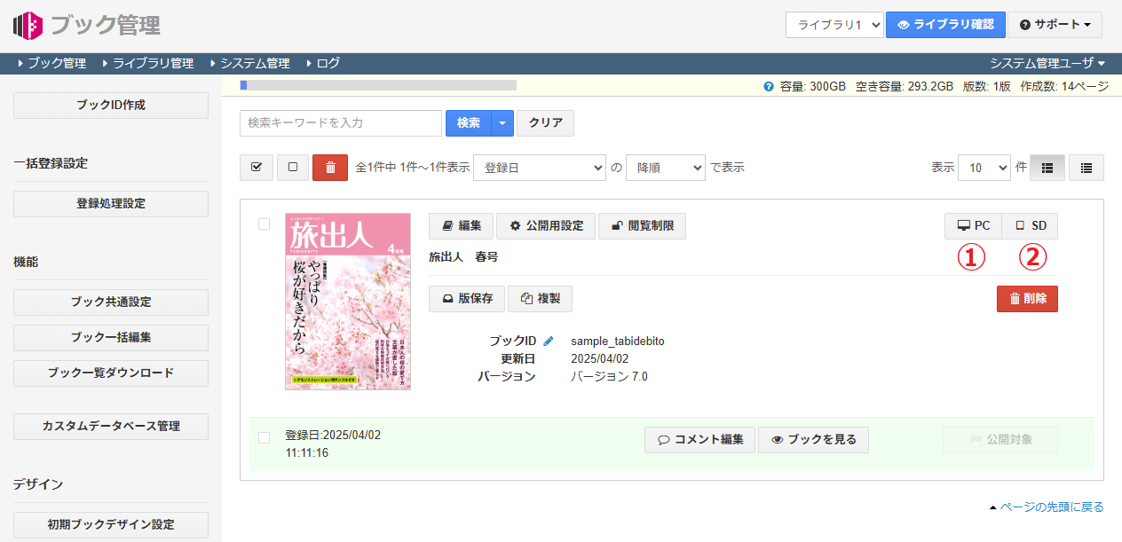Follow the ページの先頭に戻る link
This screenshot has width=1122, height=542.
point(1051,507)
